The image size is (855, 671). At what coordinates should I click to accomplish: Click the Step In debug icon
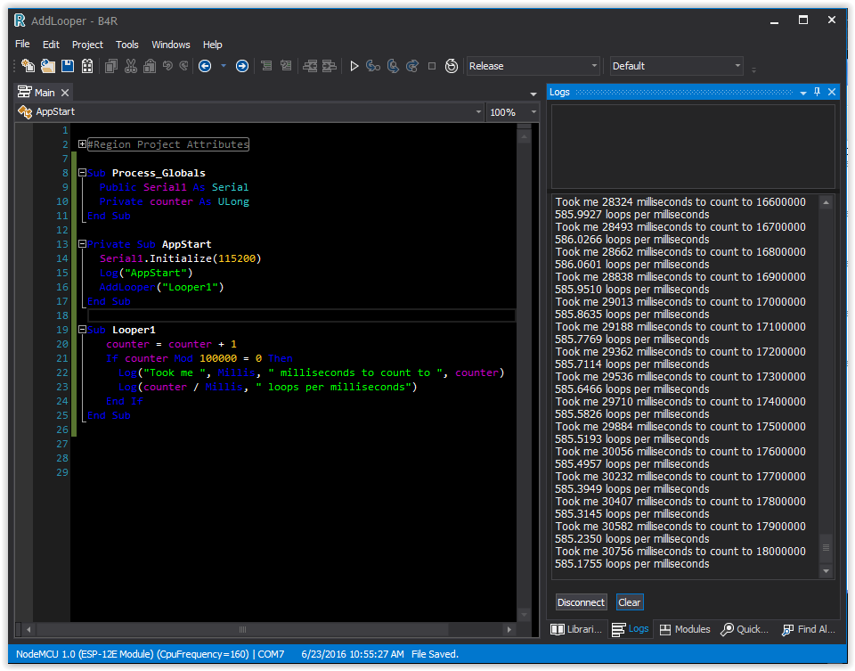[373, 66]
